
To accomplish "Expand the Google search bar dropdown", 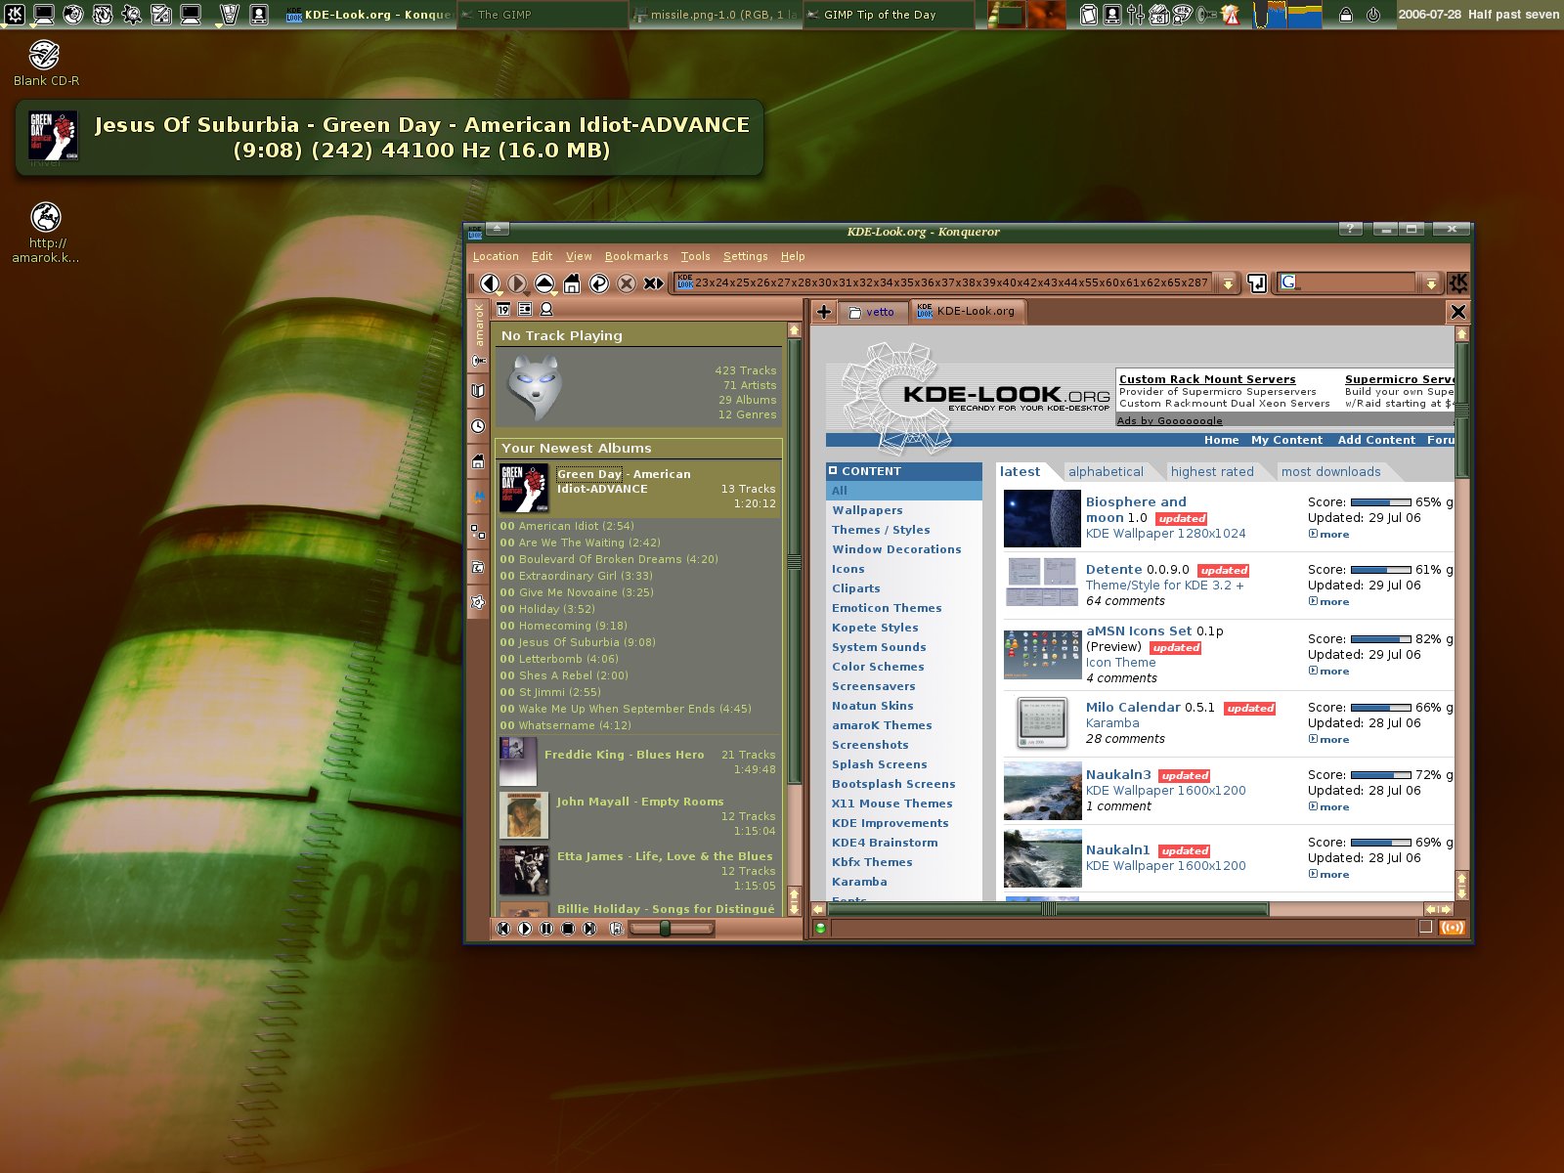I will click(x=1431, y=283).
